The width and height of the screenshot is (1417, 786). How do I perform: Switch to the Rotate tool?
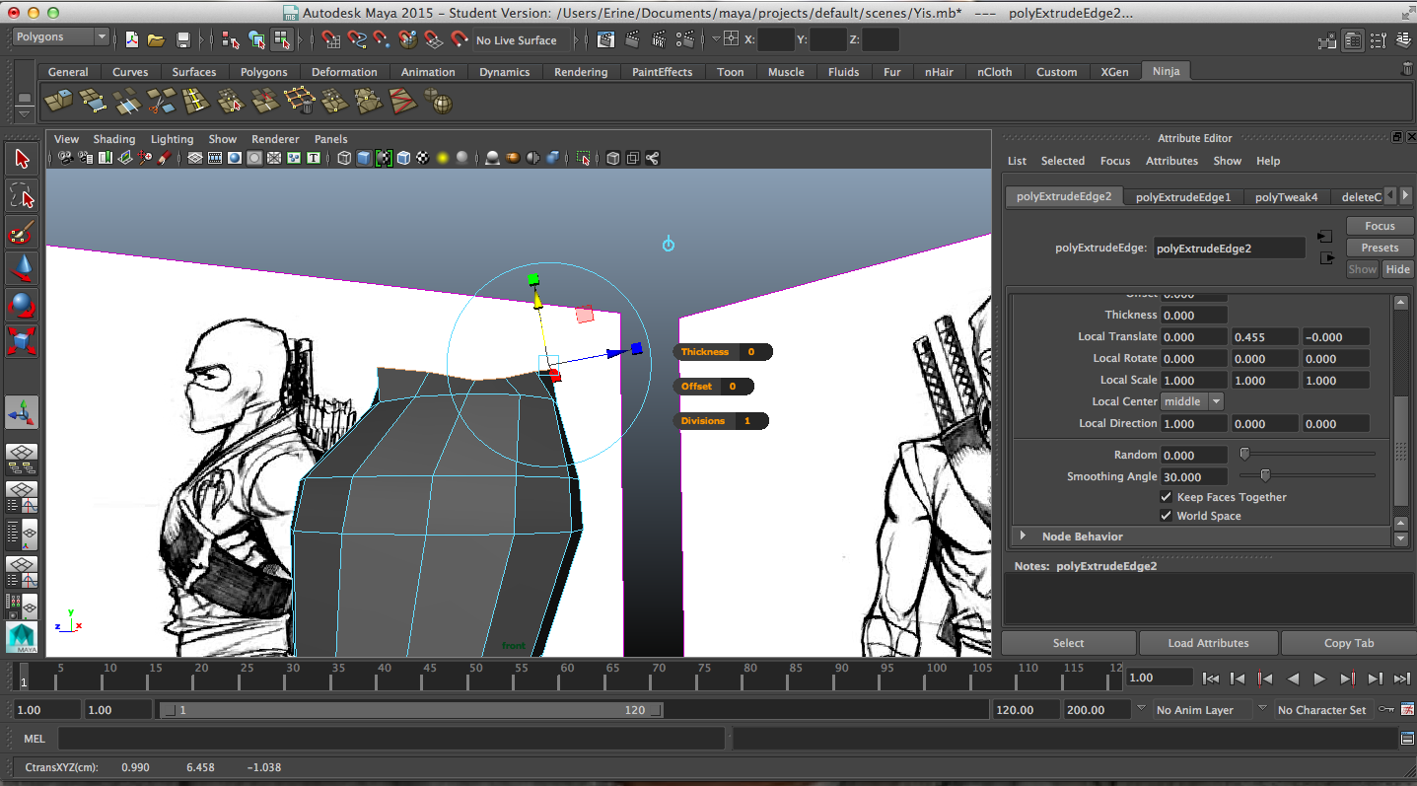click(22, 305)
